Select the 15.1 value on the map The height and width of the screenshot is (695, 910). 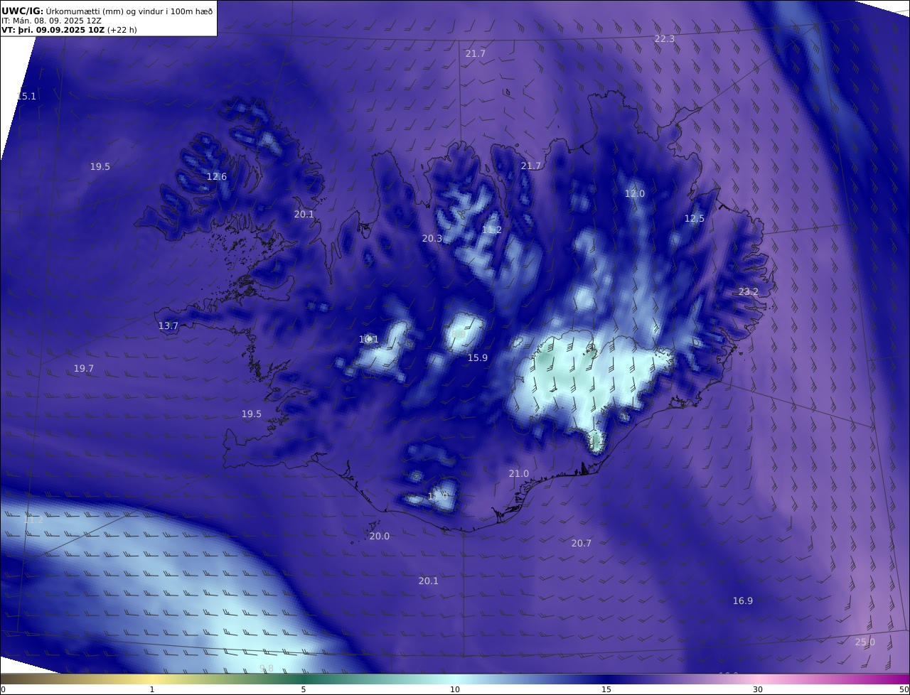(x=26, y=96)
